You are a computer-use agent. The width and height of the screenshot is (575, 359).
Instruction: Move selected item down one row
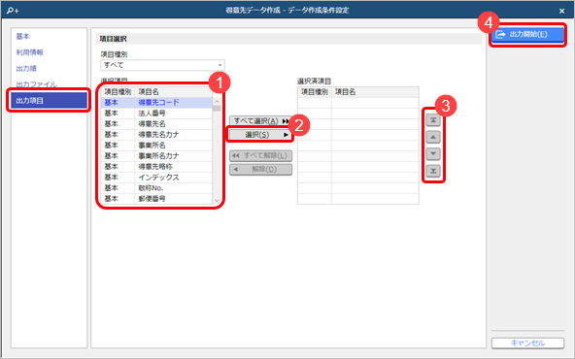click(x=433, y=154)
